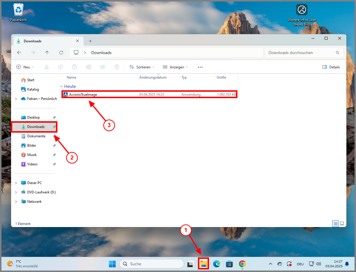Open the Neu menu
Viewport: 356px width, 272px height.
(x=25, y=67)
